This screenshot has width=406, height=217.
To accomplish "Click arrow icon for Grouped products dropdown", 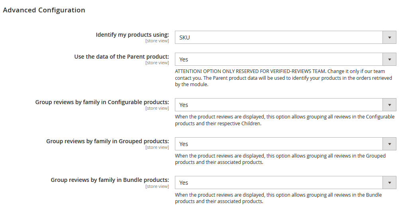I will (x=389, y=144).
